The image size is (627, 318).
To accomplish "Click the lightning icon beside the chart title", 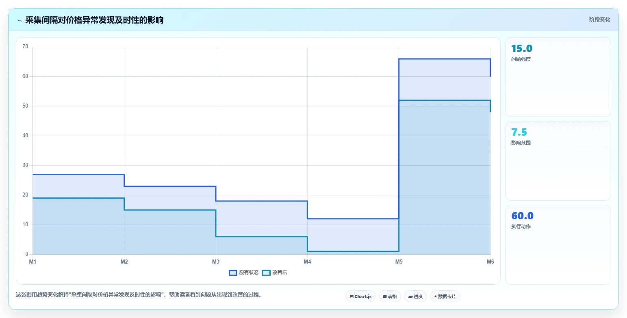I will [20, 20].
